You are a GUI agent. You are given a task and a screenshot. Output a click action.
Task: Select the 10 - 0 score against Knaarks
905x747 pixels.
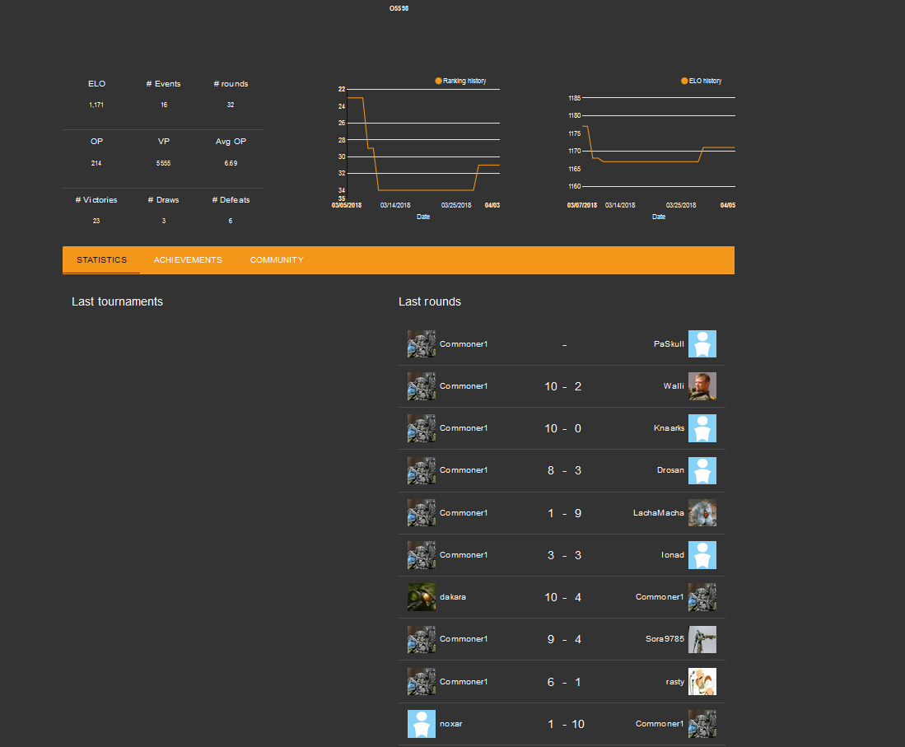562,428
